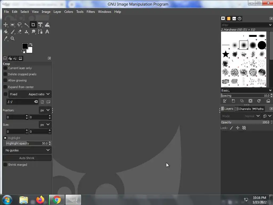Uncheck the Highlight checkbox
273x205 pixels.
tap(5, 138)
